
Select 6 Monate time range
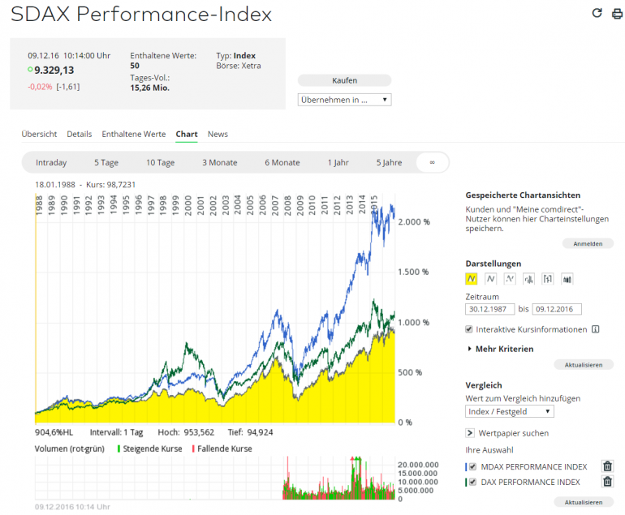pyautogui.click(x=282, y=162)
